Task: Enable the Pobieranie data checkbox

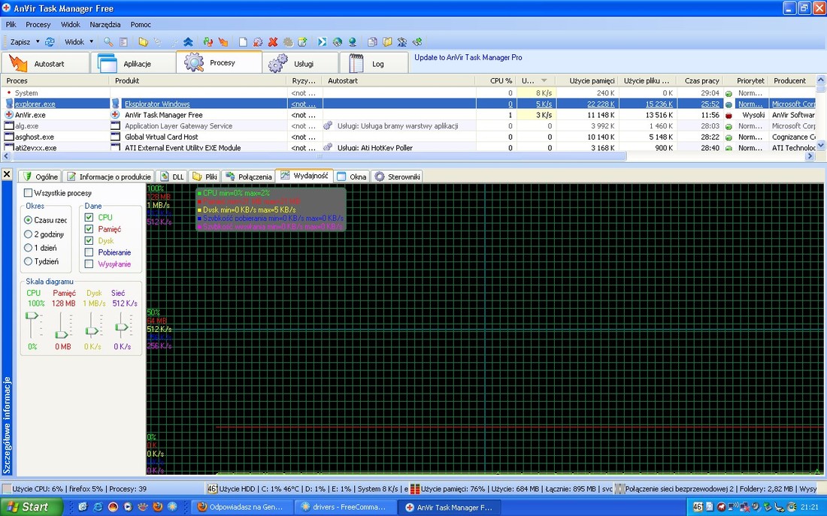Action: (89, 252)
